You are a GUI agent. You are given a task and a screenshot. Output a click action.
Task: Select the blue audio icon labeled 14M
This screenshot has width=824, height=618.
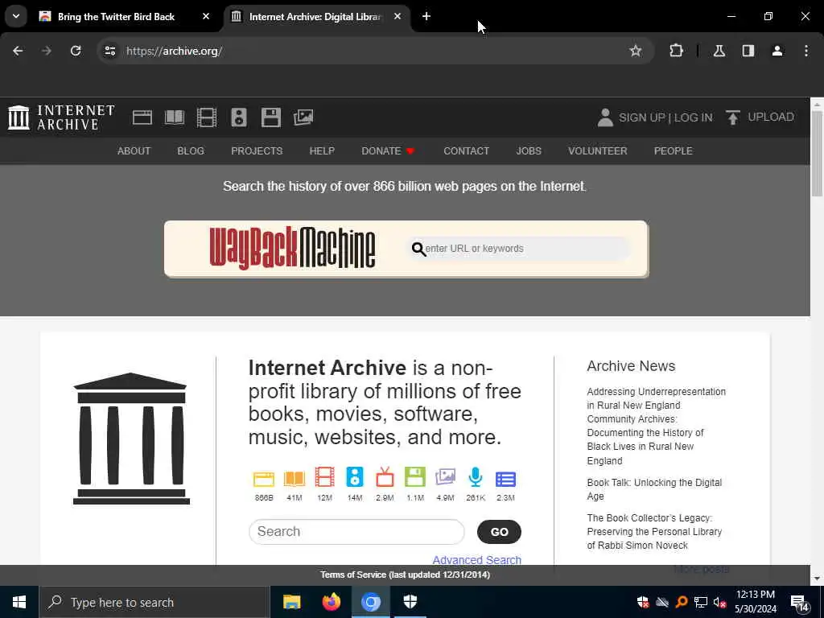(x=355, y=477)
